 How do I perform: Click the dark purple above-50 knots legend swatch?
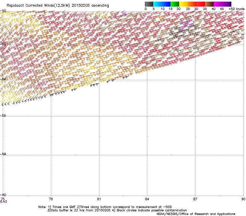230,4
